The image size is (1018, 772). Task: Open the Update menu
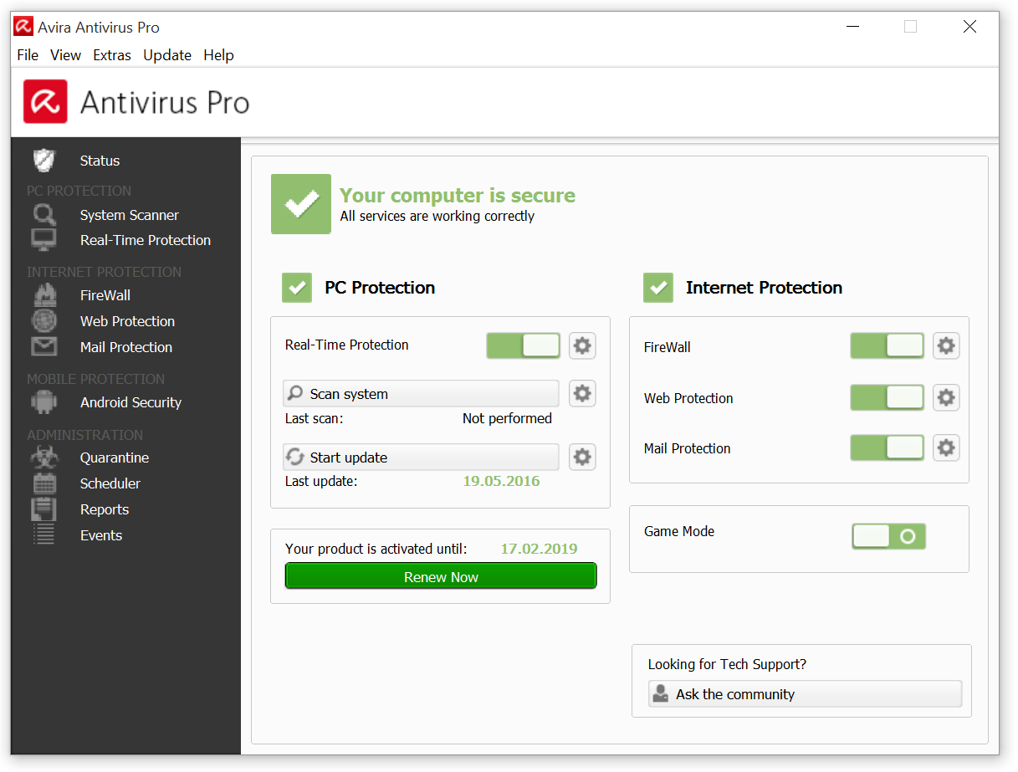point(166,55)
